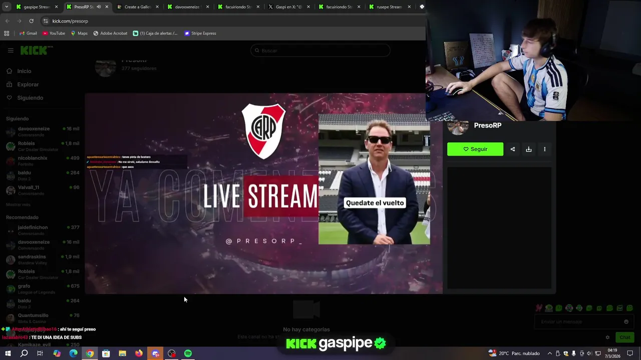Focus the Buscar search field
The width and height of the screenshot is (641, 360).
(320, 50)
